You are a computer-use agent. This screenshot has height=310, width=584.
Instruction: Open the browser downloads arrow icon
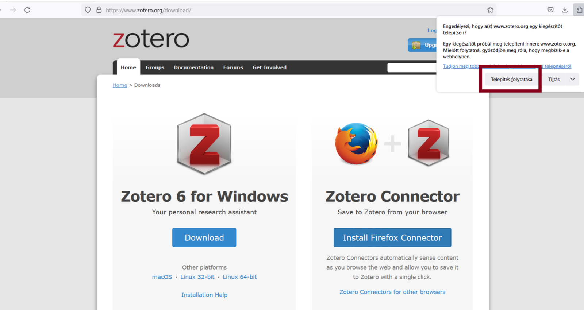point(565,10)
